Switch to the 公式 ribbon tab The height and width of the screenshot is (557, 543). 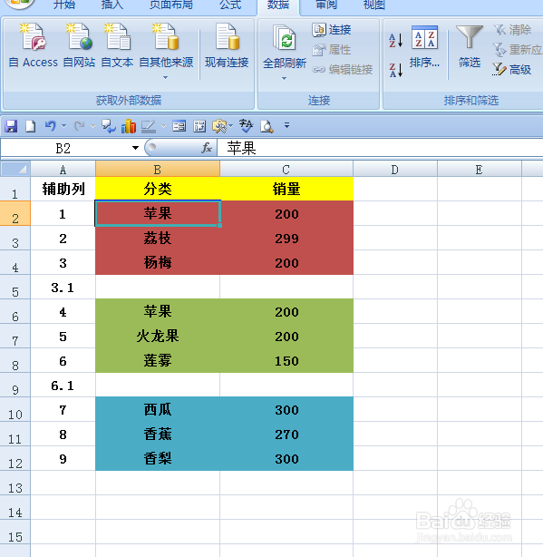tap(230, 5)
